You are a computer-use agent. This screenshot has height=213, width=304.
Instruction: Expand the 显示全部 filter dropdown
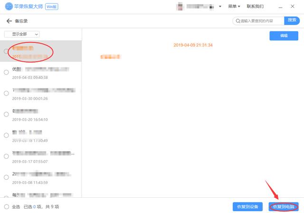tap(22, 34)
